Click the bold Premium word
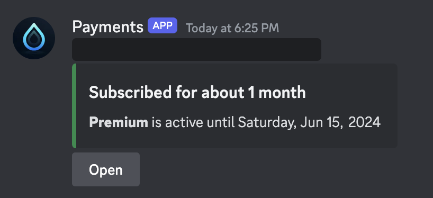Viewport: 433px width, 198px height. pyautogui.click(x=119, y=122)
